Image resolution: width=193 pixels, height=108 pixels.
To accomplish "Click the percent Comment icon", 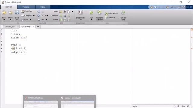I will tap(61, 16).
